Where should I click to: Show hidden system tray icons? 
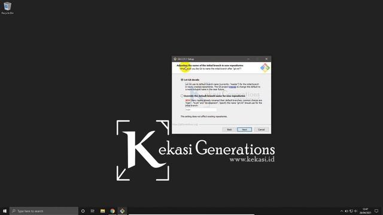click(x=342, y=211)
